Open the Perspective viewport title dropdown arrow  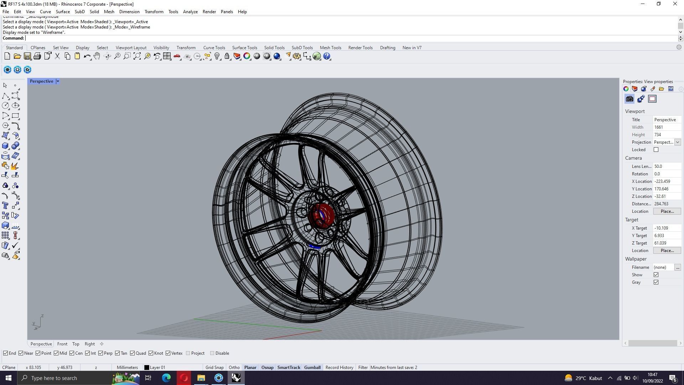click(58, 81)
